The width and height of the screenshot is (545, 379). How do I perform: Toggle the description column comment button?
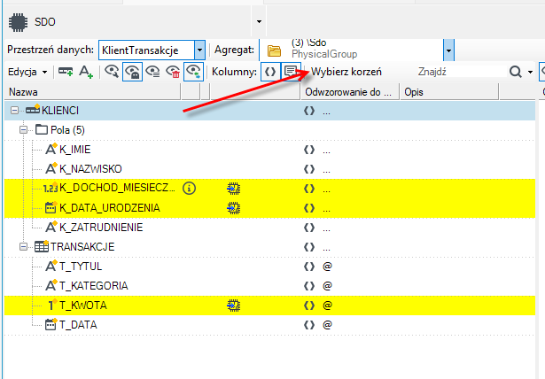(291, 72)
